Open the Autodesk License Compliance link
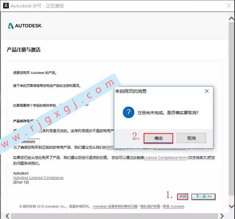Image resolution: width=235 pixels, height=219 pixels. click(x=38, y=178)
